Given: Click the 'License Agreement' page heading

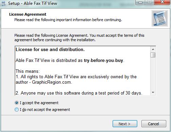Looking at the screenshot, I should [28, 14].
